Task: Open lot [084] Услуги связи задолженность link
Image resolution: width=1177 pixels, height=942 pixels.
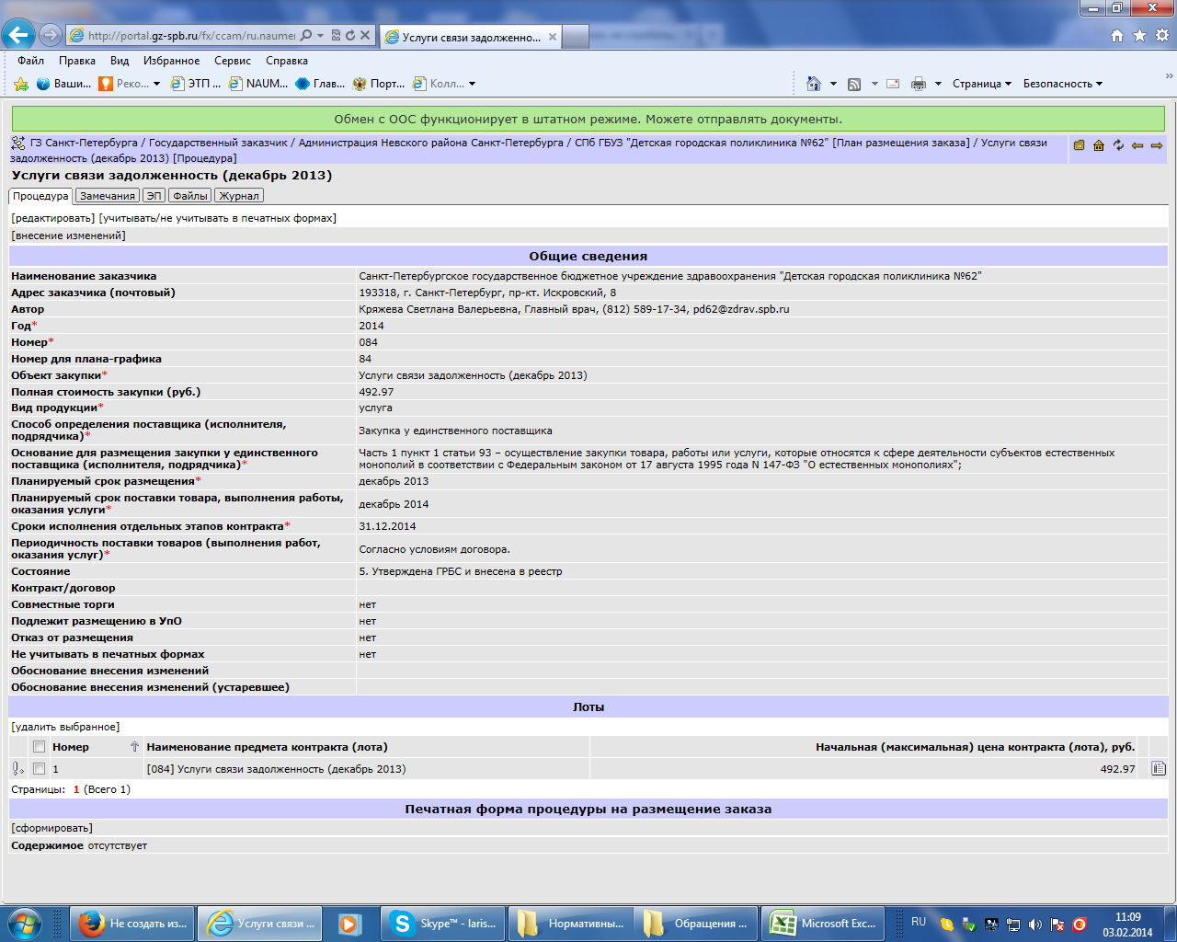Action: click(276, 769)
